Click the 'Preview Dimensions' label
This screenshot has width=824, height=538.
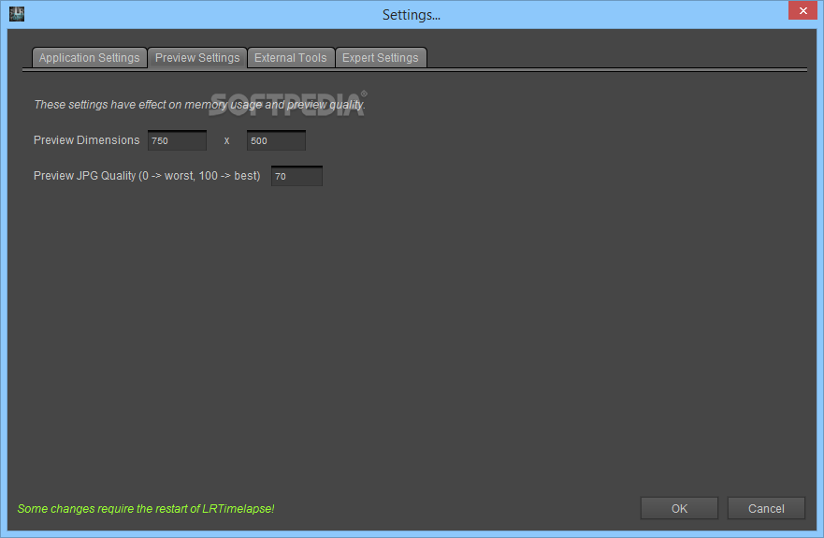click(87, 140)
